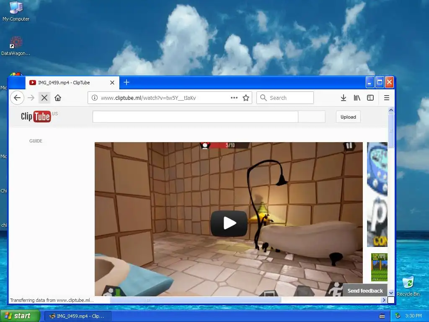The height and width of the screenshot is (322, 429).
Task: Maximize the Firefox window
Action: [x=380, y=82]
